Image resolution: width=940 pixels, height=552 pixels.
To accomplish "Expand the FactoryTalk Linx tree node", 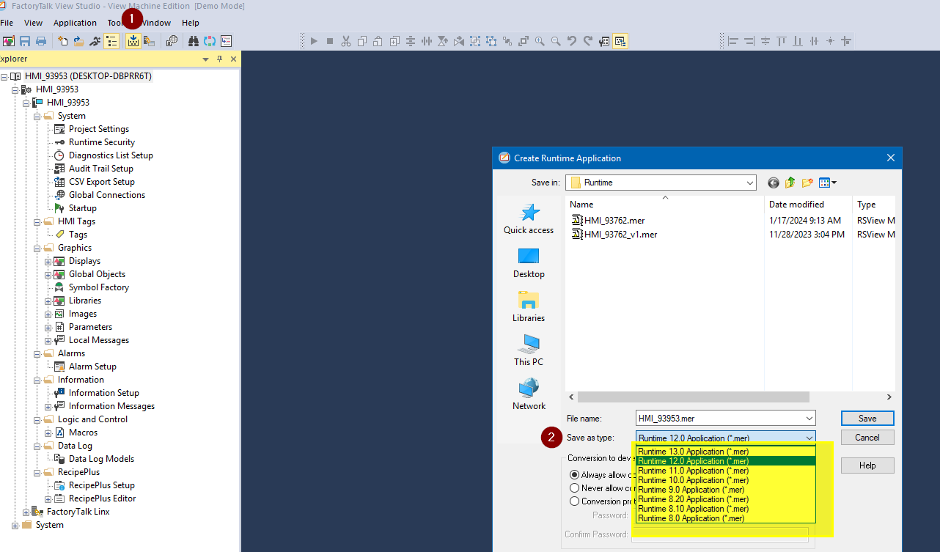I will coord(26,512).
